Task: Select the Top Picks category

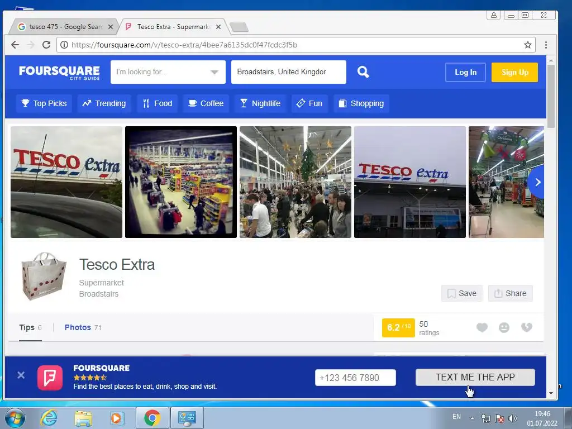Action: tap(44, 103)
